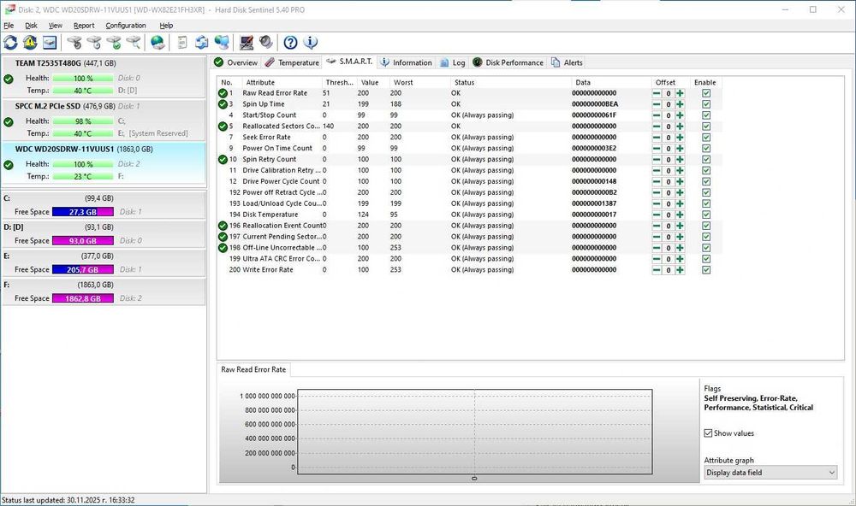Click the blue info bubble toolbar icon
The width and height of the screenshot is (856, 506).
311,42
